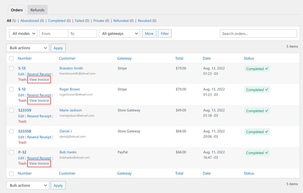Check the checkbox for order S-13
Image resolution: width=303 pixels, height=193 pixels.
(x=12, y=68)
